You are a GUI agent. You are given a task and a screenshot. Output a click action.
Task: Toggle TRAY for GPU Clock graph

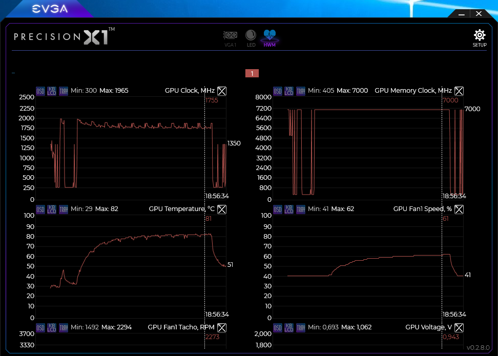(64, 91)
